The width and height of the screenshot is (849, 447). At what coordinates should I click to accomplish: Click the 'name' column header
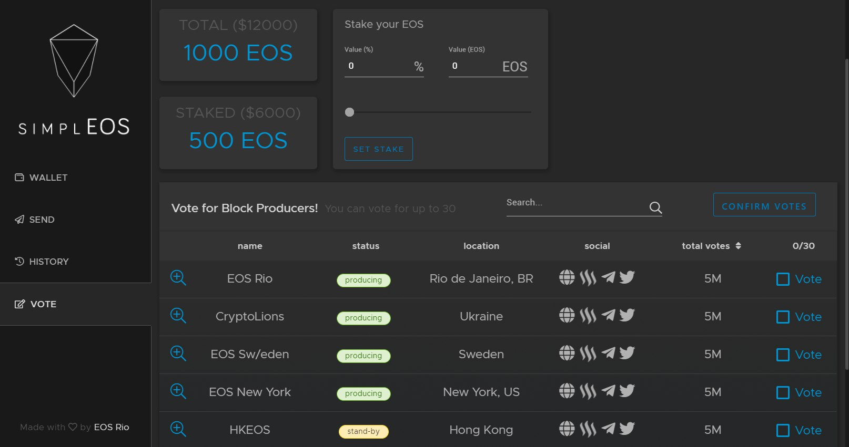tap(250, 246)
